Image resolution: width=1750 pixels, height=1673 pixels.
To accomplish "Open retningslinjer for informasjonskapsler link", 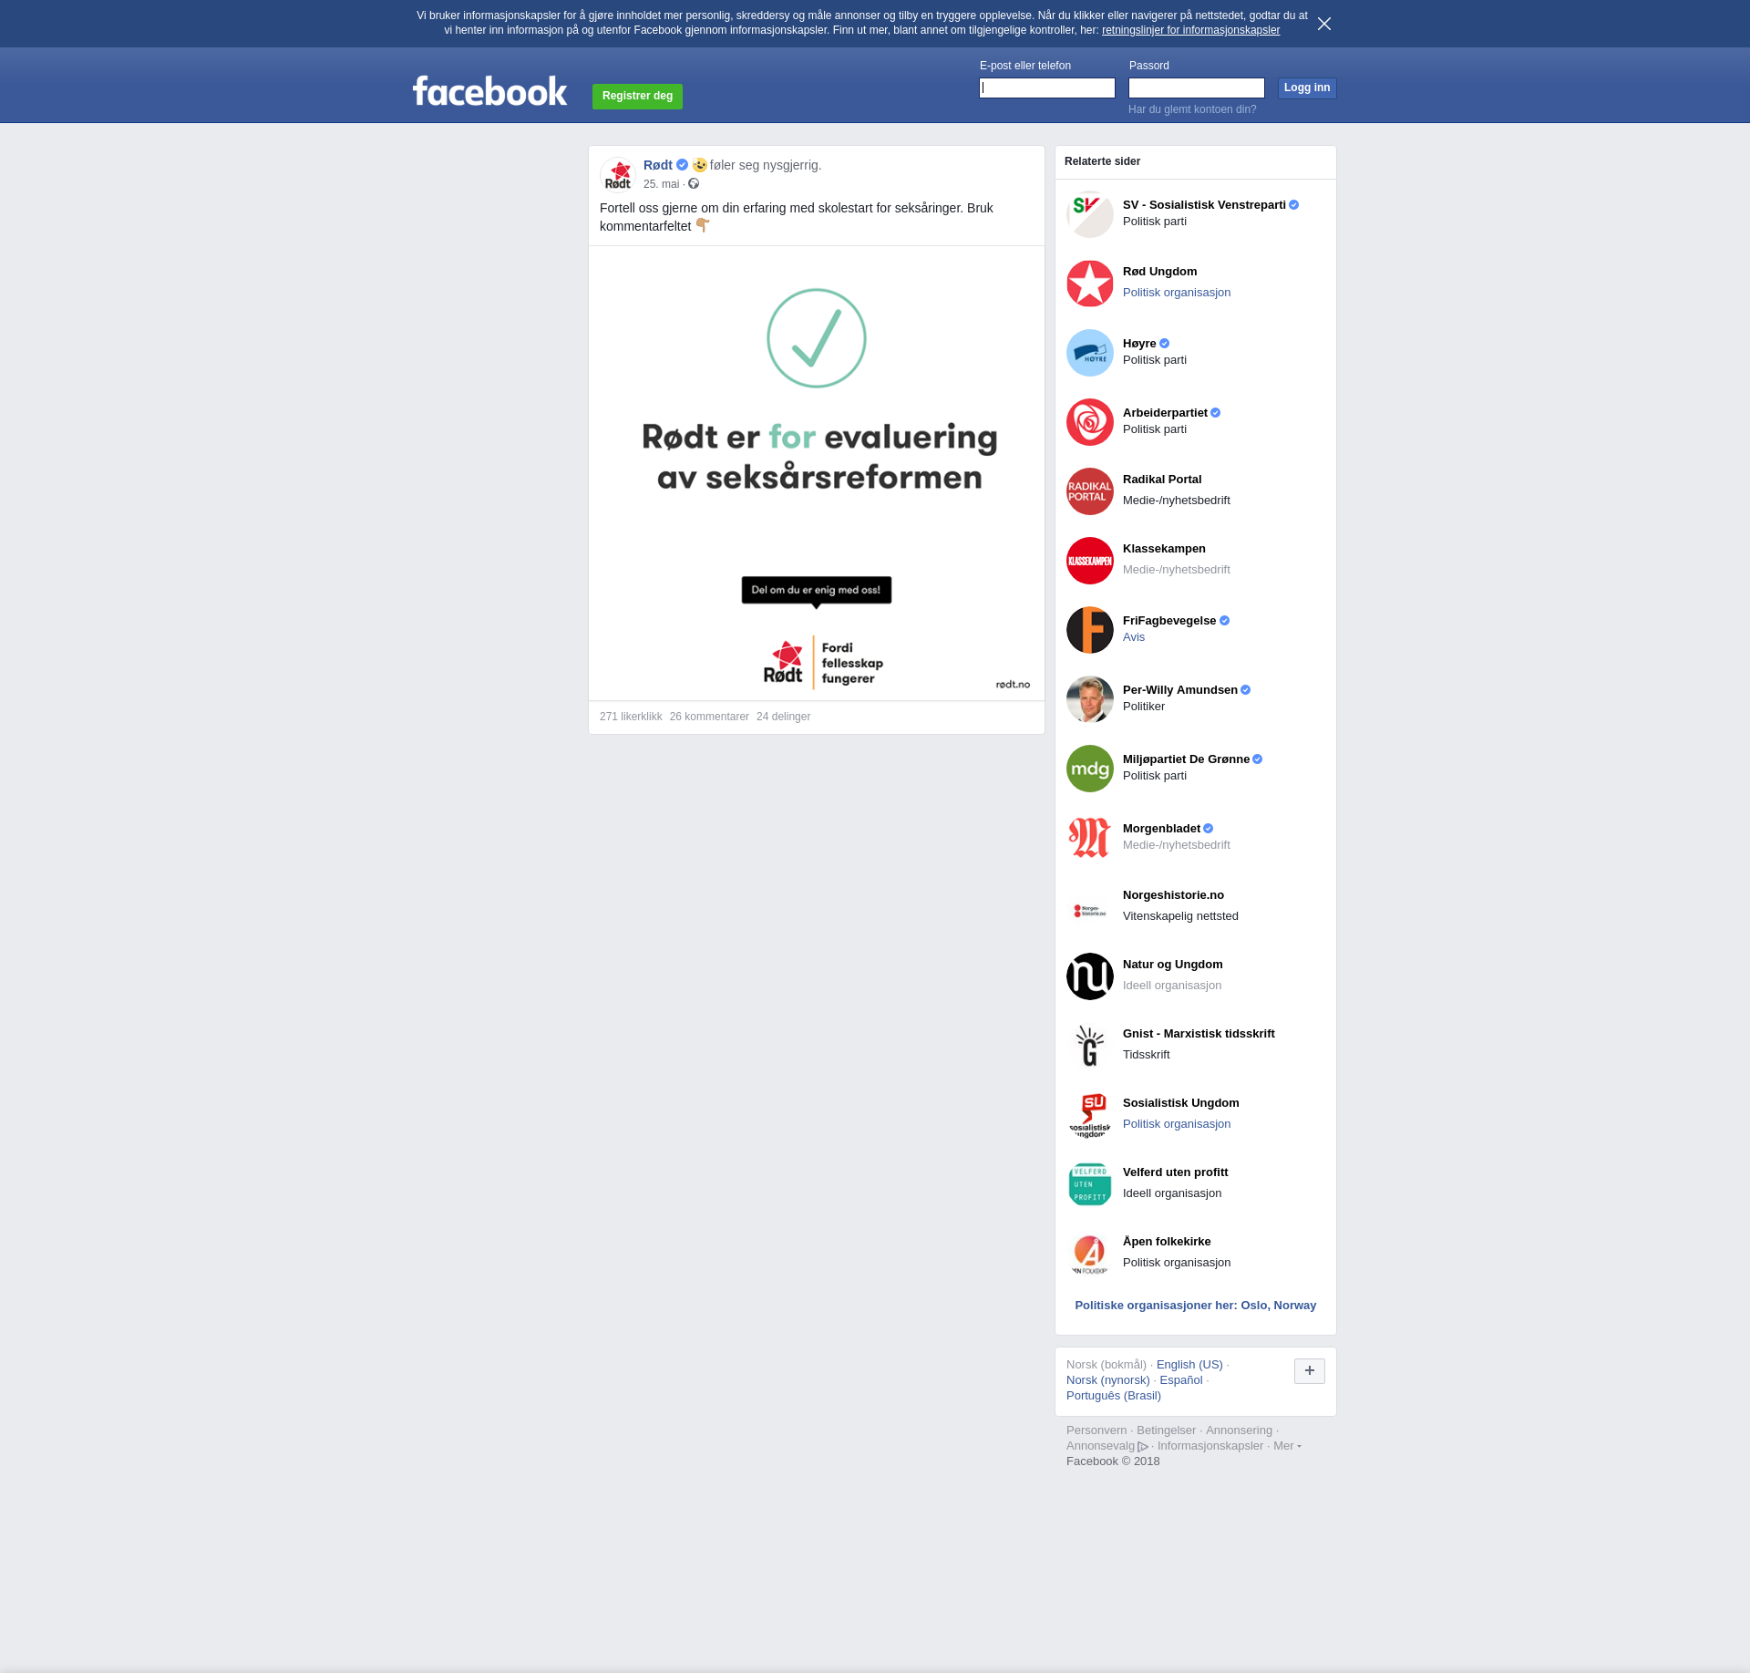I will click(1190, 30).
